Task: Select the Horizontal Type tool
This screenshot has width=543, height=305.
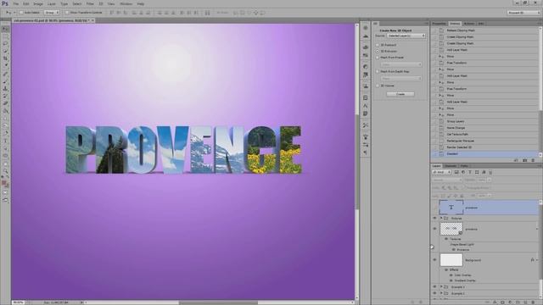Action: pos(5,141)
